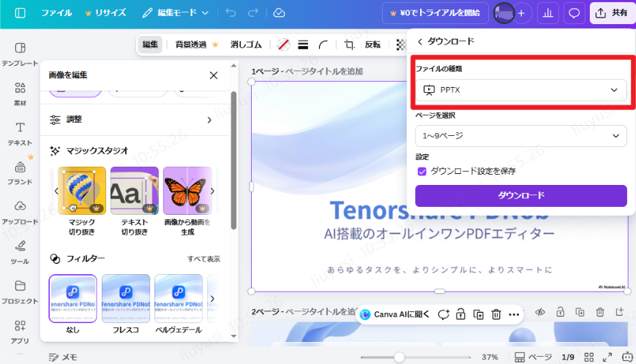This screenshot has width=636, height=364.
Task: Click the redo arrow
Action: click(x=253, y=13)
